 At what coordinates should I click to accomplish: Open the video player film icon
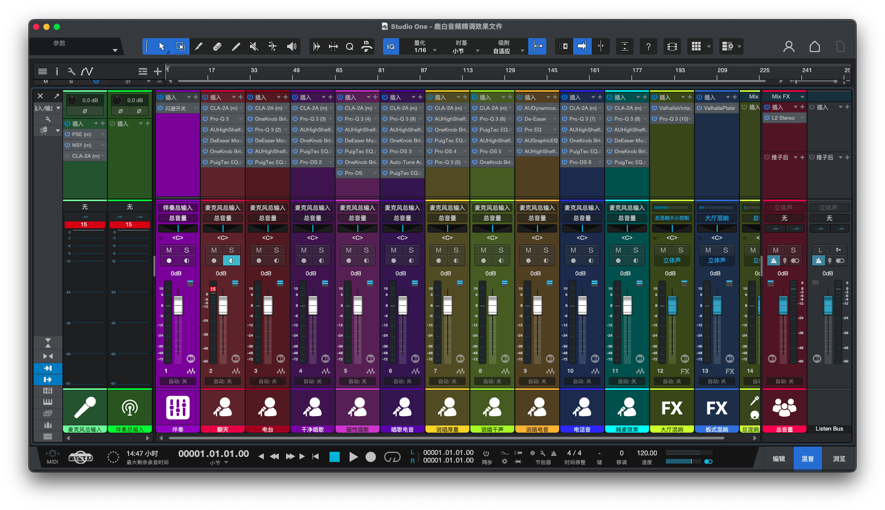tap(672, 46)
